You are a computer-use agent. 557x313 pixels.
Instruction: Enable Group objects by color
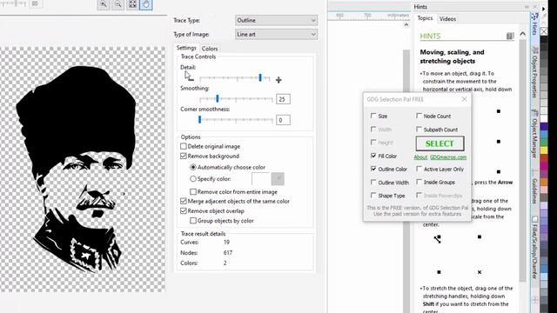[x=193, y=220]
